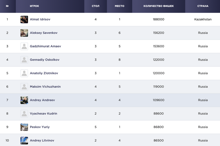
Task: Sort by КОЛИЧЕСТВО ФИШЕК header
Action: [158, 6]
